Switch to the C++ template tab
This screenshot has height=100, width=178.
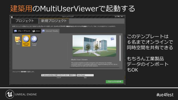click(36, 31)
